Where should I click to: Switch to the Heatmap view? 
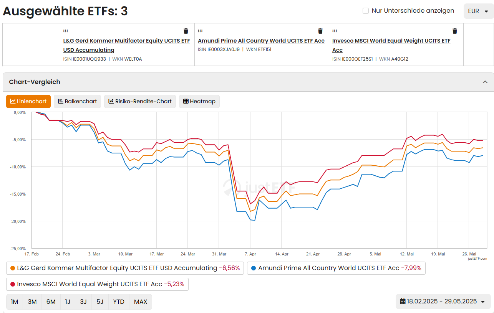199,101
